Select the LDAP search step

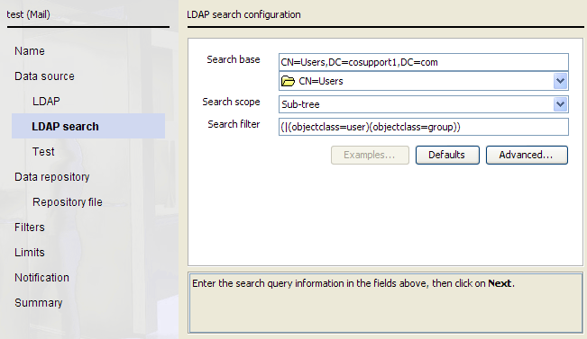(x=88, y=126)
